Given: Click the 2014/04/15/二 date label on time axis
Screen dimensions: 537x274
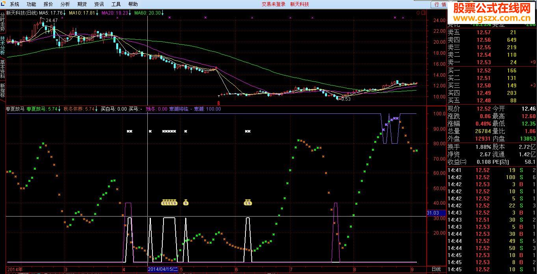Looking at the screenshot, I should click(163, 269).
